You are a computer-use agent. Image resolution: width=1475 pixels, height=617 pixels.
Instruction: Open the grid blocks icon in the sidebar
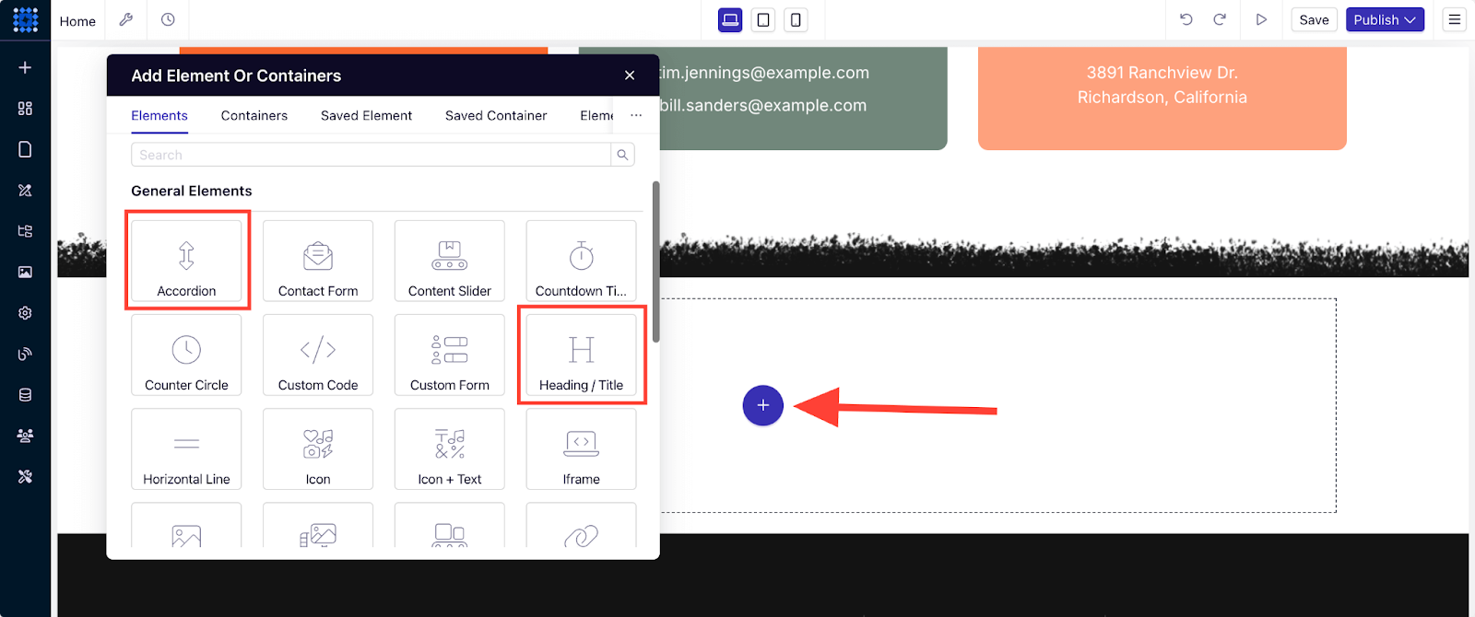[x=25, y=109]
